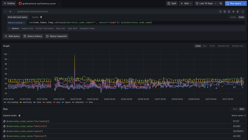This screenshot has width=248, height=140.
Task: Copy the television result row
Action: [x=4, y=136]
